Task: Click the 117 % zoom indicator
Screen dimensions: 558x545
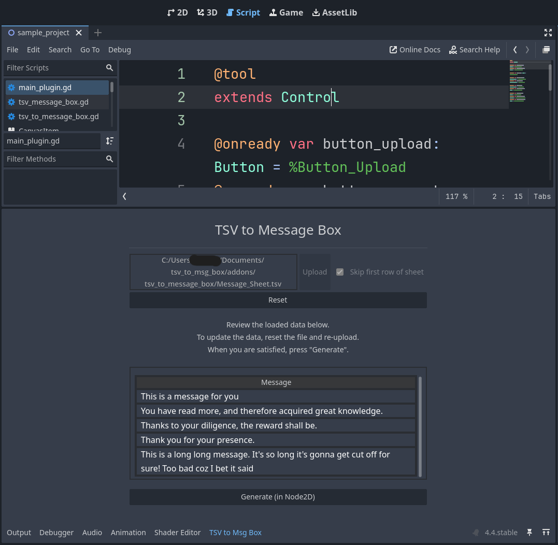Action: [456, 196]
